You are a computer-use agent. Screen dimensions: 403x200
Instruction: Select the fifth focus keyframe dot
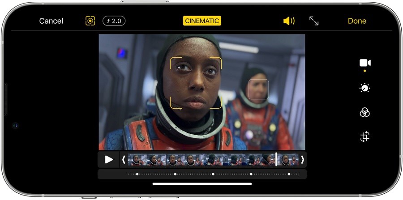289,174
